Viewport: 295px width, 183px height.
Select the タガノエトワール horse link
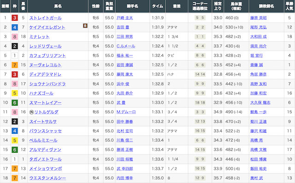click(x=46, y=159)
